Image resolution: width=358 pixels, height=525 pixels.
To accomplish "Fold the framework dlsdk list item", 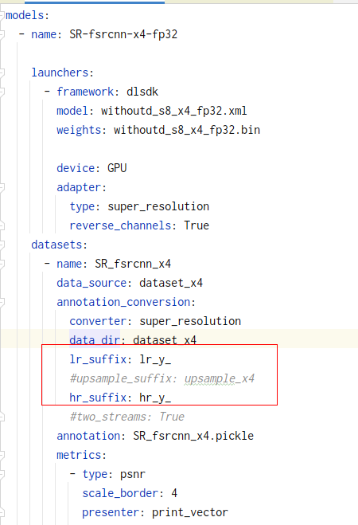I will tap(2, 92).
